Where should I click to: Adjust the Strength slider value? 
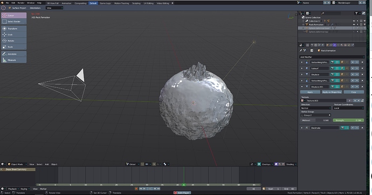[348, 120]
